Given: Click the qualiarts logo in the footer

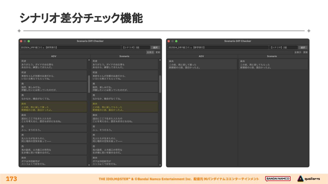Looking at the screenshot, I should coord(309,179).
